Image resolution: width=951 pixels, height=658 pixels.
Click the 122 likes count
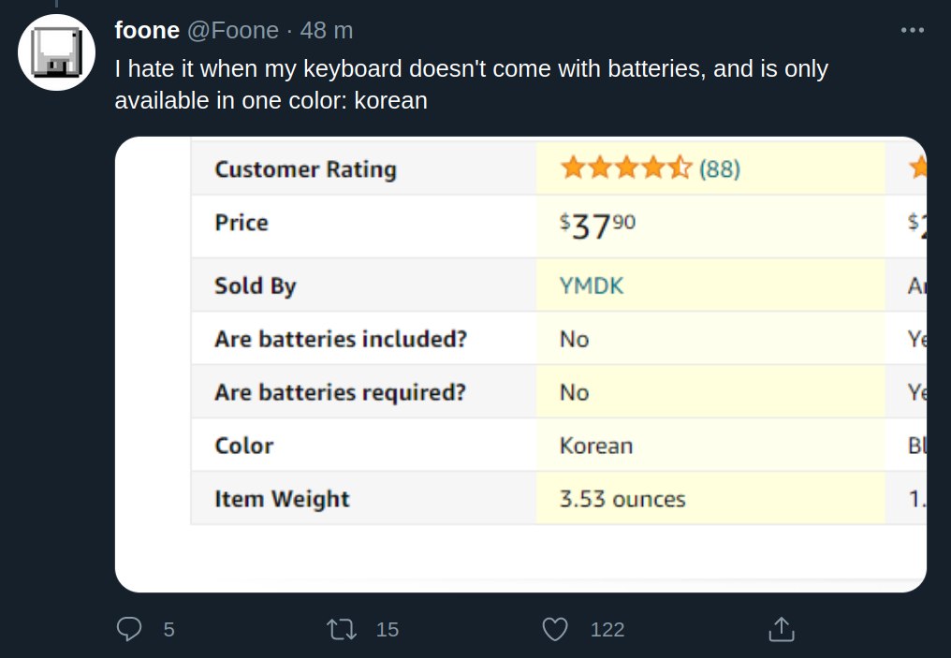pyautogui.click(x=607, y=630)
